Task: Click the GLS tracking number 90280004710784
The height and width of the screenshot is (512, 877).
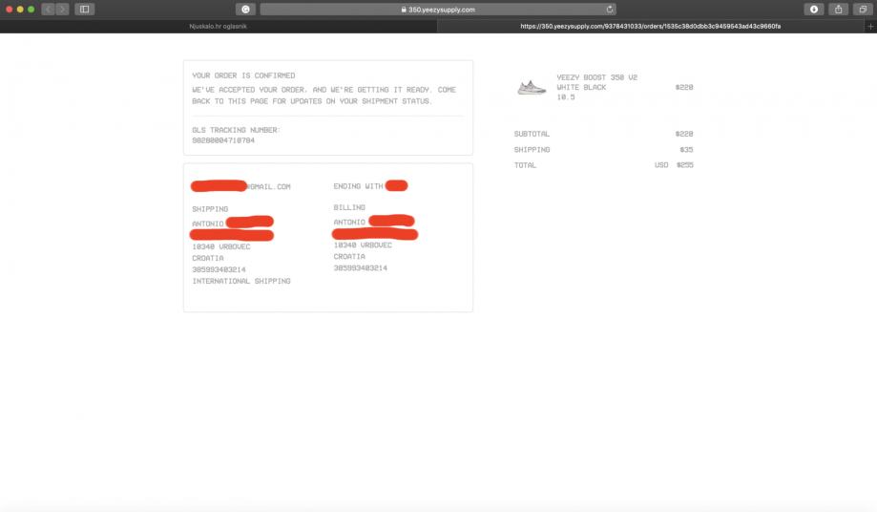Action: click(223, 140)
